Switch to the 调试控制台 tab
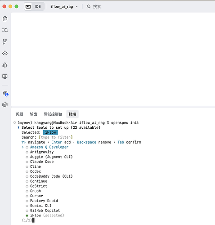 pyautogui.click(x=53, y=114)
